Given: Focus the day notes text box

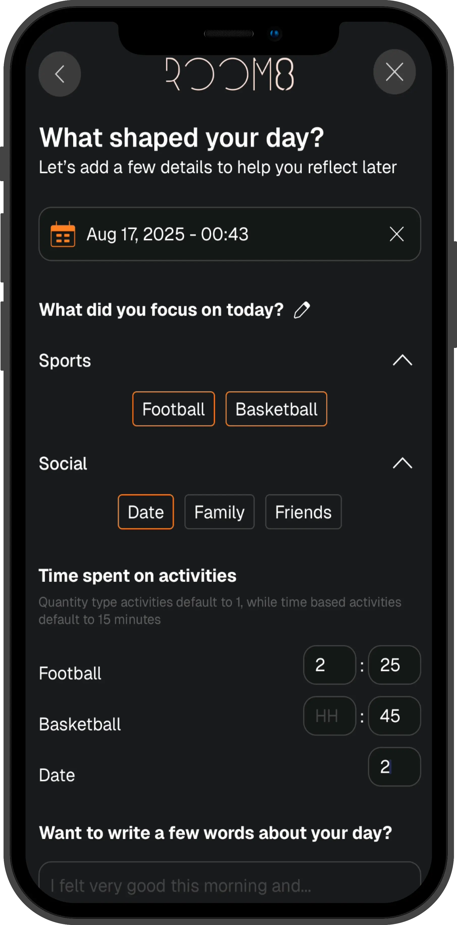Looking at the screenshot, I should 230,885.
